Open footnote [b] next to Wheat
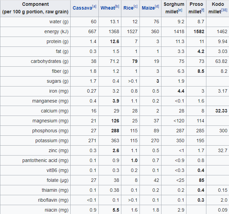 pos(117,6)
